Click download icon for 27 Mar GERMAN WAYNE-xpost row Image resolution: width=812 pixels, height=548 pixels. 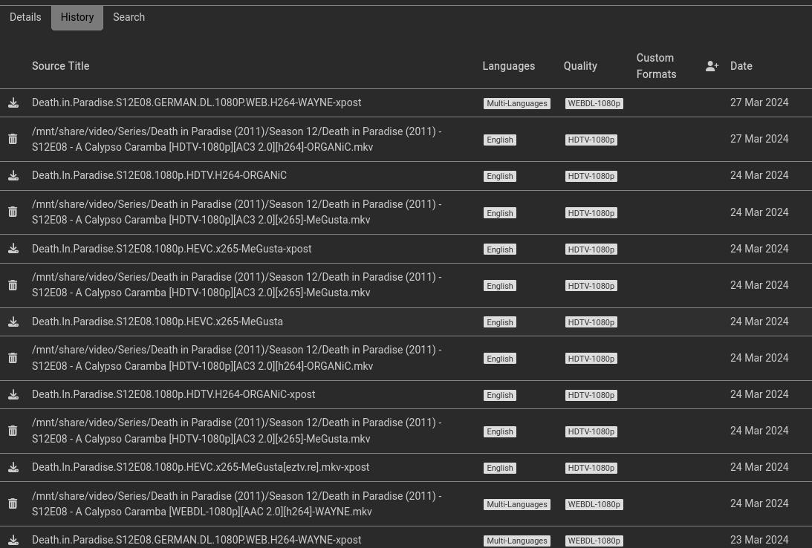point(13,103)
